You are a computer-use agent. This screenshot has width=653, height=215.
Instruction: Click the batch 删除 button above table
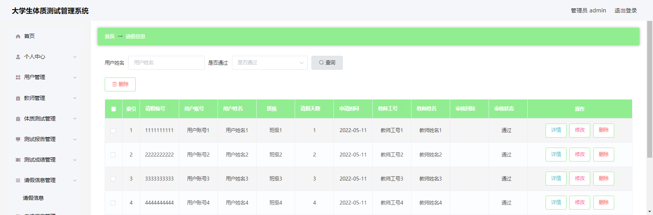(120, 84)
